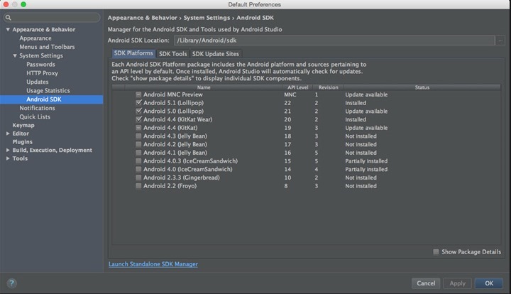
Task: Open the SDK Update Sites tab
Action: [x=216, y=54]
